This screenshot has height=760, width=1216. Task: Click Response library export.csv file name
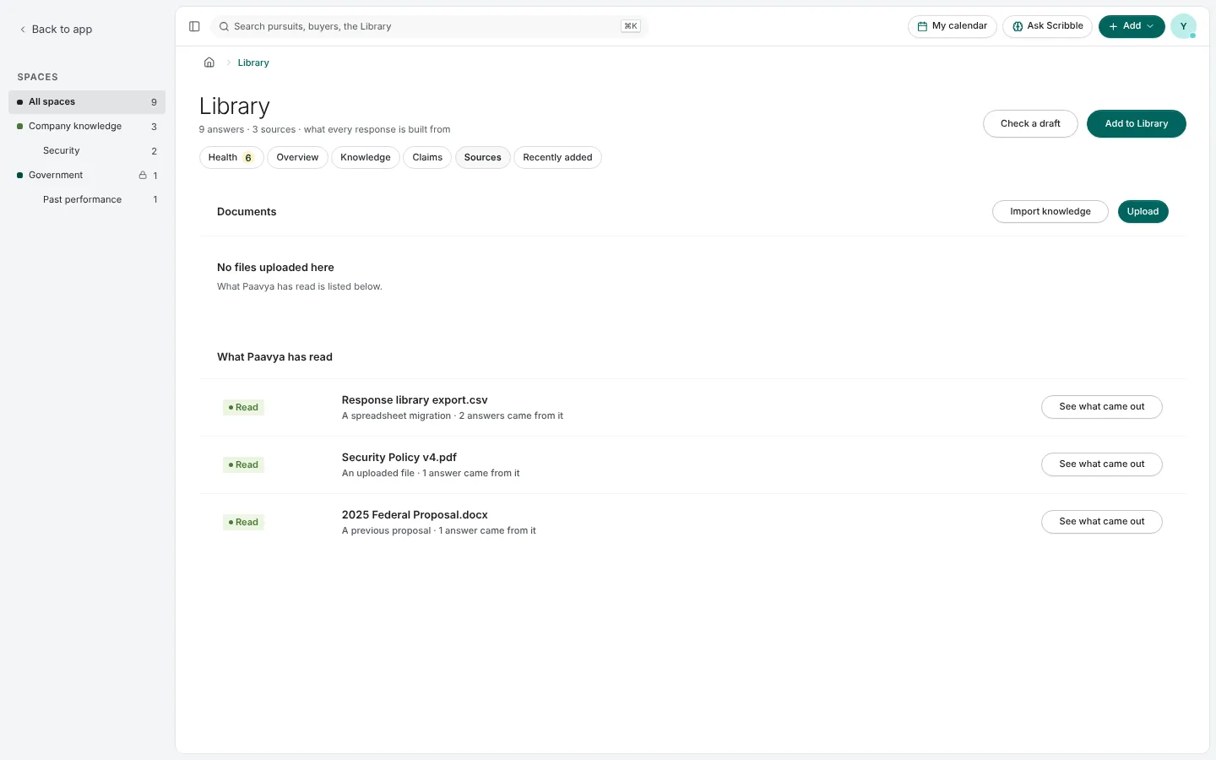(415, 400)
